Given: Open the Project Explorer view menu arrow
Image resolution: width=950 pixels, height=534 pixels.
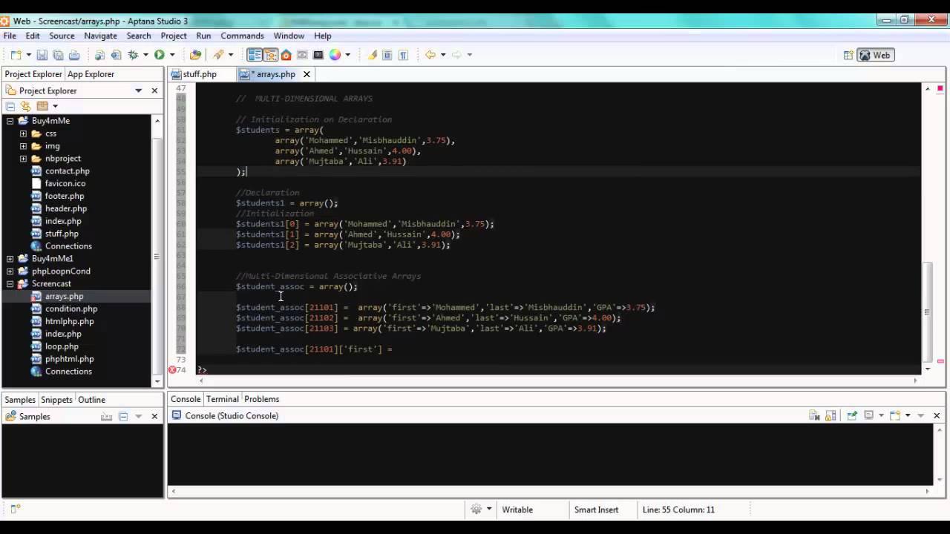Looking at the screenshot, I should 138,90.
